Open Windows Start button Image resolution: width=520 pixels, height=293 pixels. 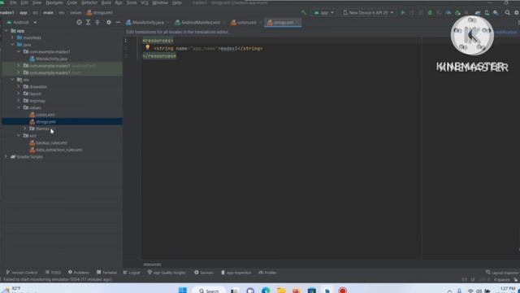(183, 291)
